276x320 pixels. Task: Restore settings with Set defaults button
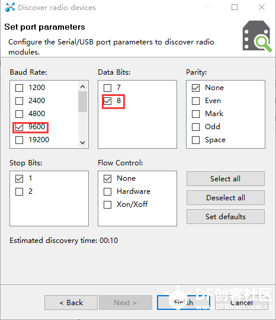pos(226,216)
